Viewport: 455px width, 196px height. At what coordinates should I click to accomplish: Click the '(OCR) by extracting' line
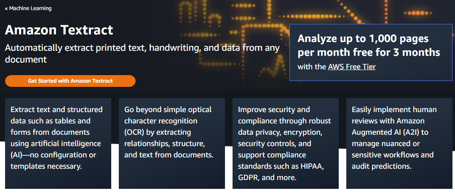(x=158, y=132)
